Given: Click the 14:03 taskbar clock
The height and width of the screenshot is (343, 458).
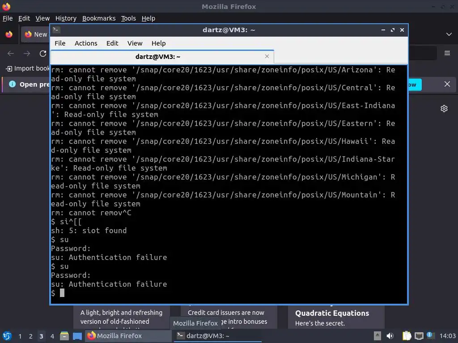Looking at the screenshot, I should [x=447, y=336].
